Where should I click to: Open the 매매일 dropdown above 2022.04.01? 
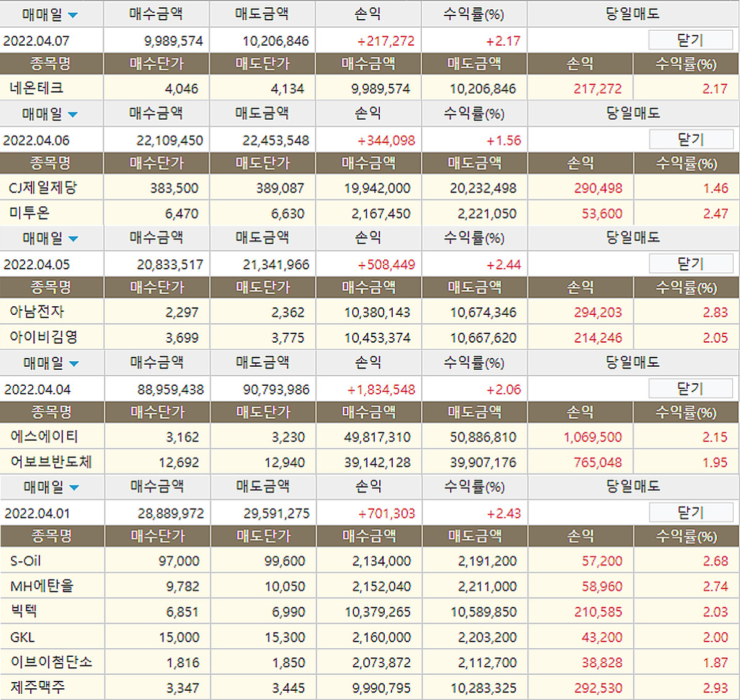[x=74, y=488]
